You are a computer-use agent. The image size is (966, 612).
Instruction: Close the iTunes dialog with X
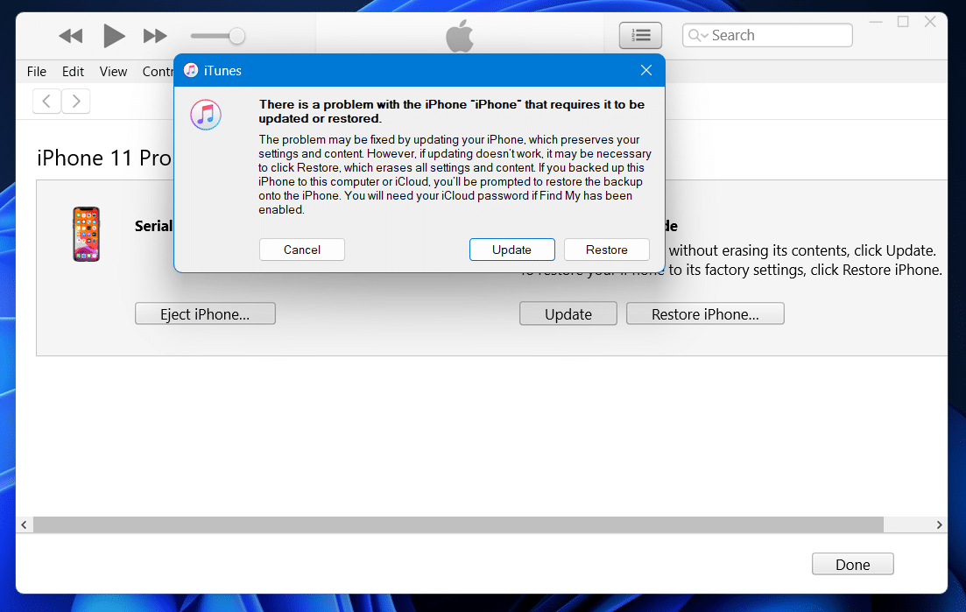(645, 70)
